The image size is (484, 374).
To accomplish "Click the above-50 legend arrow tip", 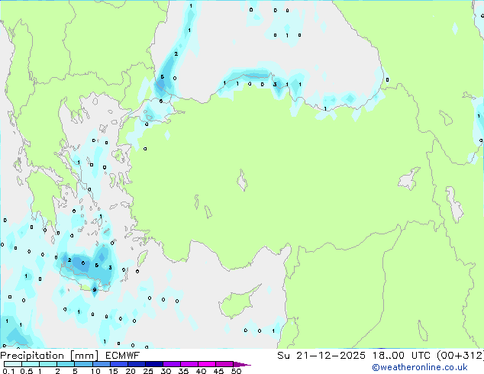I will click(x=242, y=364).
